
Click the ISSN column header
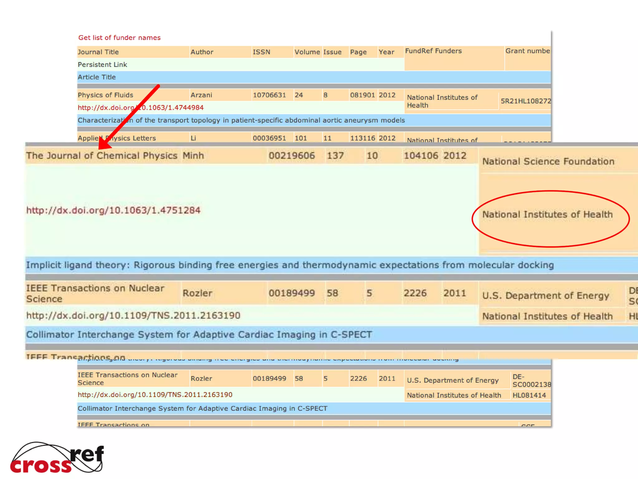pyautogui.click(x=261, y=52)
